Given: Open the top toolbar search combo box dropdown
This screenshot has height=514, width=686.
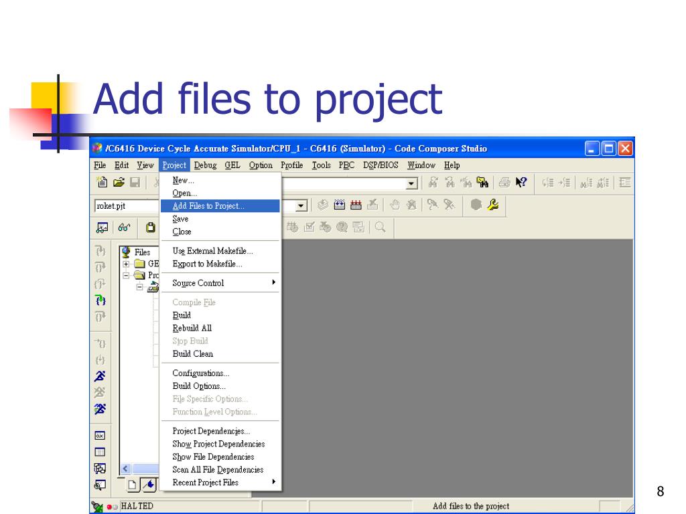Looking at the screenshot, I should point(411,183).
